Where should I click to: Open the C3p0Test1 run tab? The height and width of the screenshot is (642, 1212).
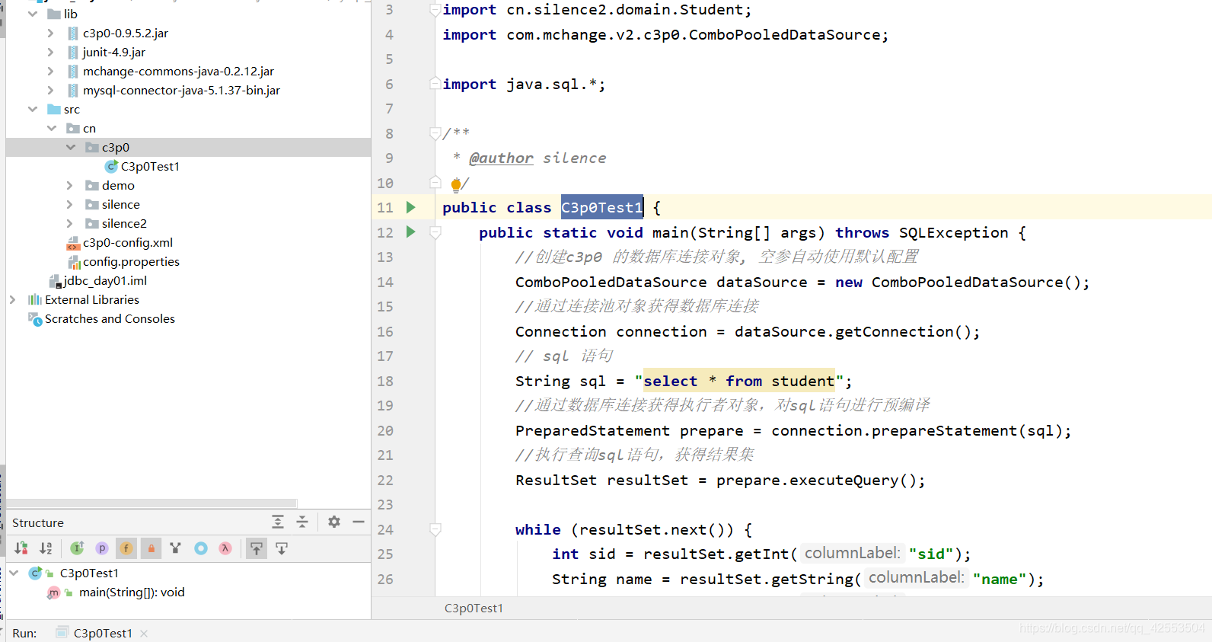103,633
